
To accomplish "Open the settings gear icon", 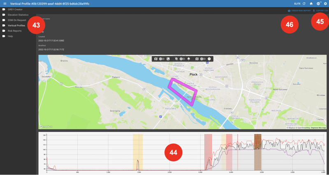I will click(x=325, y=4).
